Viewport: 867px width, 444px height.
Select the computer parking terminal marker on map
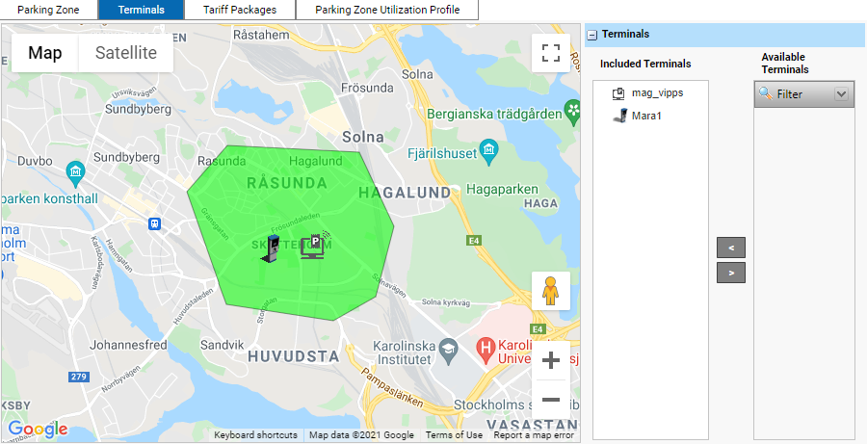pos(315,246)
